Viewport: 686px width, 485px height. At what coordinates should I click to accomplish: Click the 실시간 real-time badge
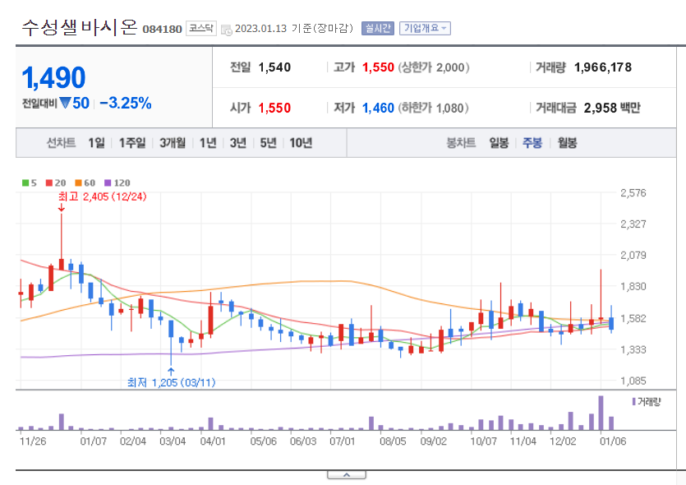tap(378, 29)
